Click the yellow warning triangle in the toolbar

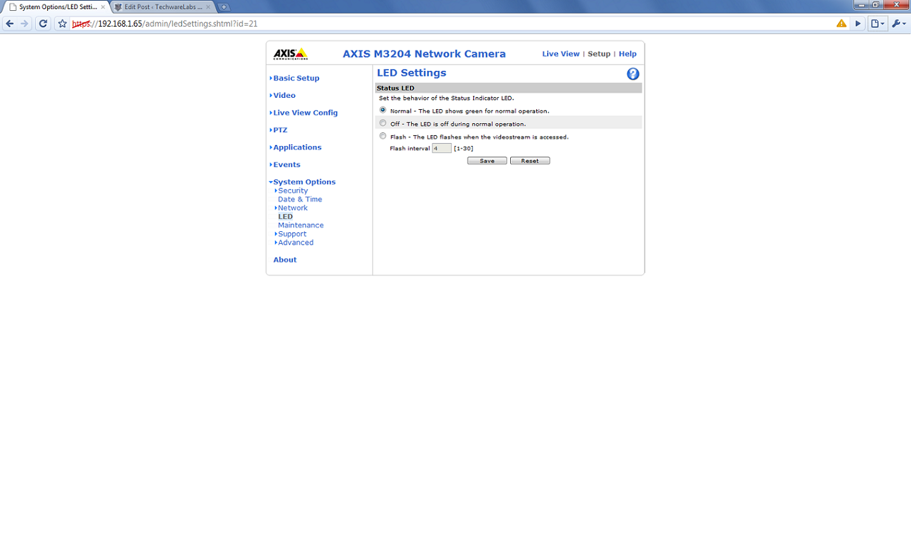(x=841, y=22)
